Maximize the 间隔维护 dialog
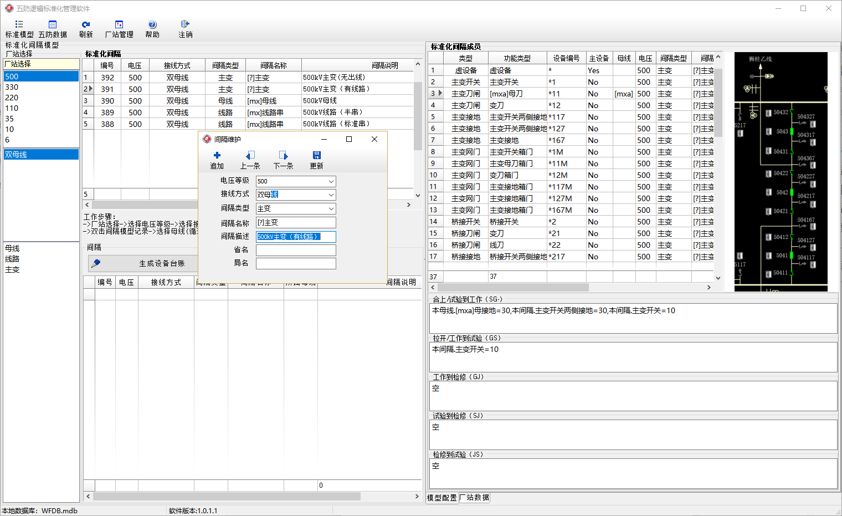Screen dimensions: 842x516 (x=349, y=139)
